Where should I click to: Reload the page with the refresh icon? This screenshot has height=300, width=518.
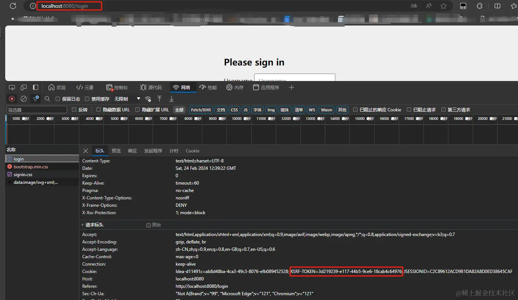coord(13,6)
